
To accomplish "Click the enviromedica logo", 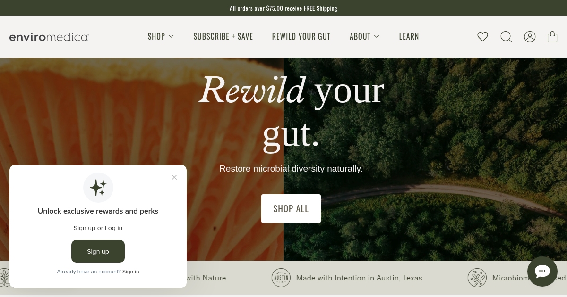I will (x=49, y=37).
